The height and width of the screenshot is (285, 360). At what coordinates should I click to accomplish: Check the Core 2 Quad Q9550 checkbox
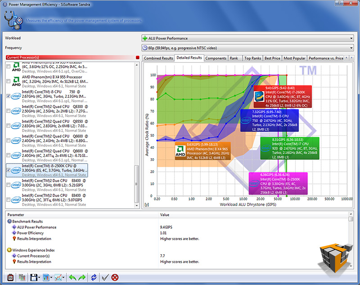point(9,126)
